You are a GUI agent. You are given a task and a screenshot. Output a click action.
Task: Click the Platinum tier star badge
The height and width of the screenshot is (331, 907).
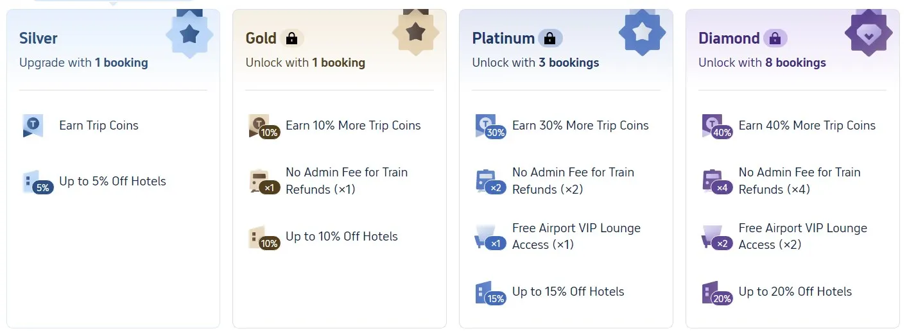click(643, 33)
